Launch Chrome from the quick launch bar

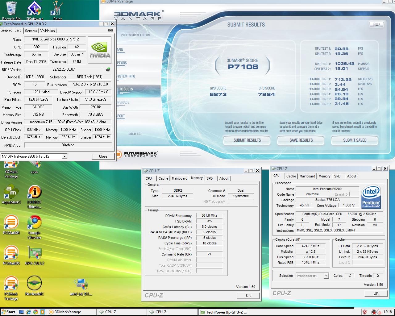(35, 312)
